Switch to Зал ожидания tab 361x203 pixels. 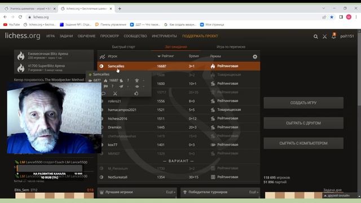pos(176,47)
